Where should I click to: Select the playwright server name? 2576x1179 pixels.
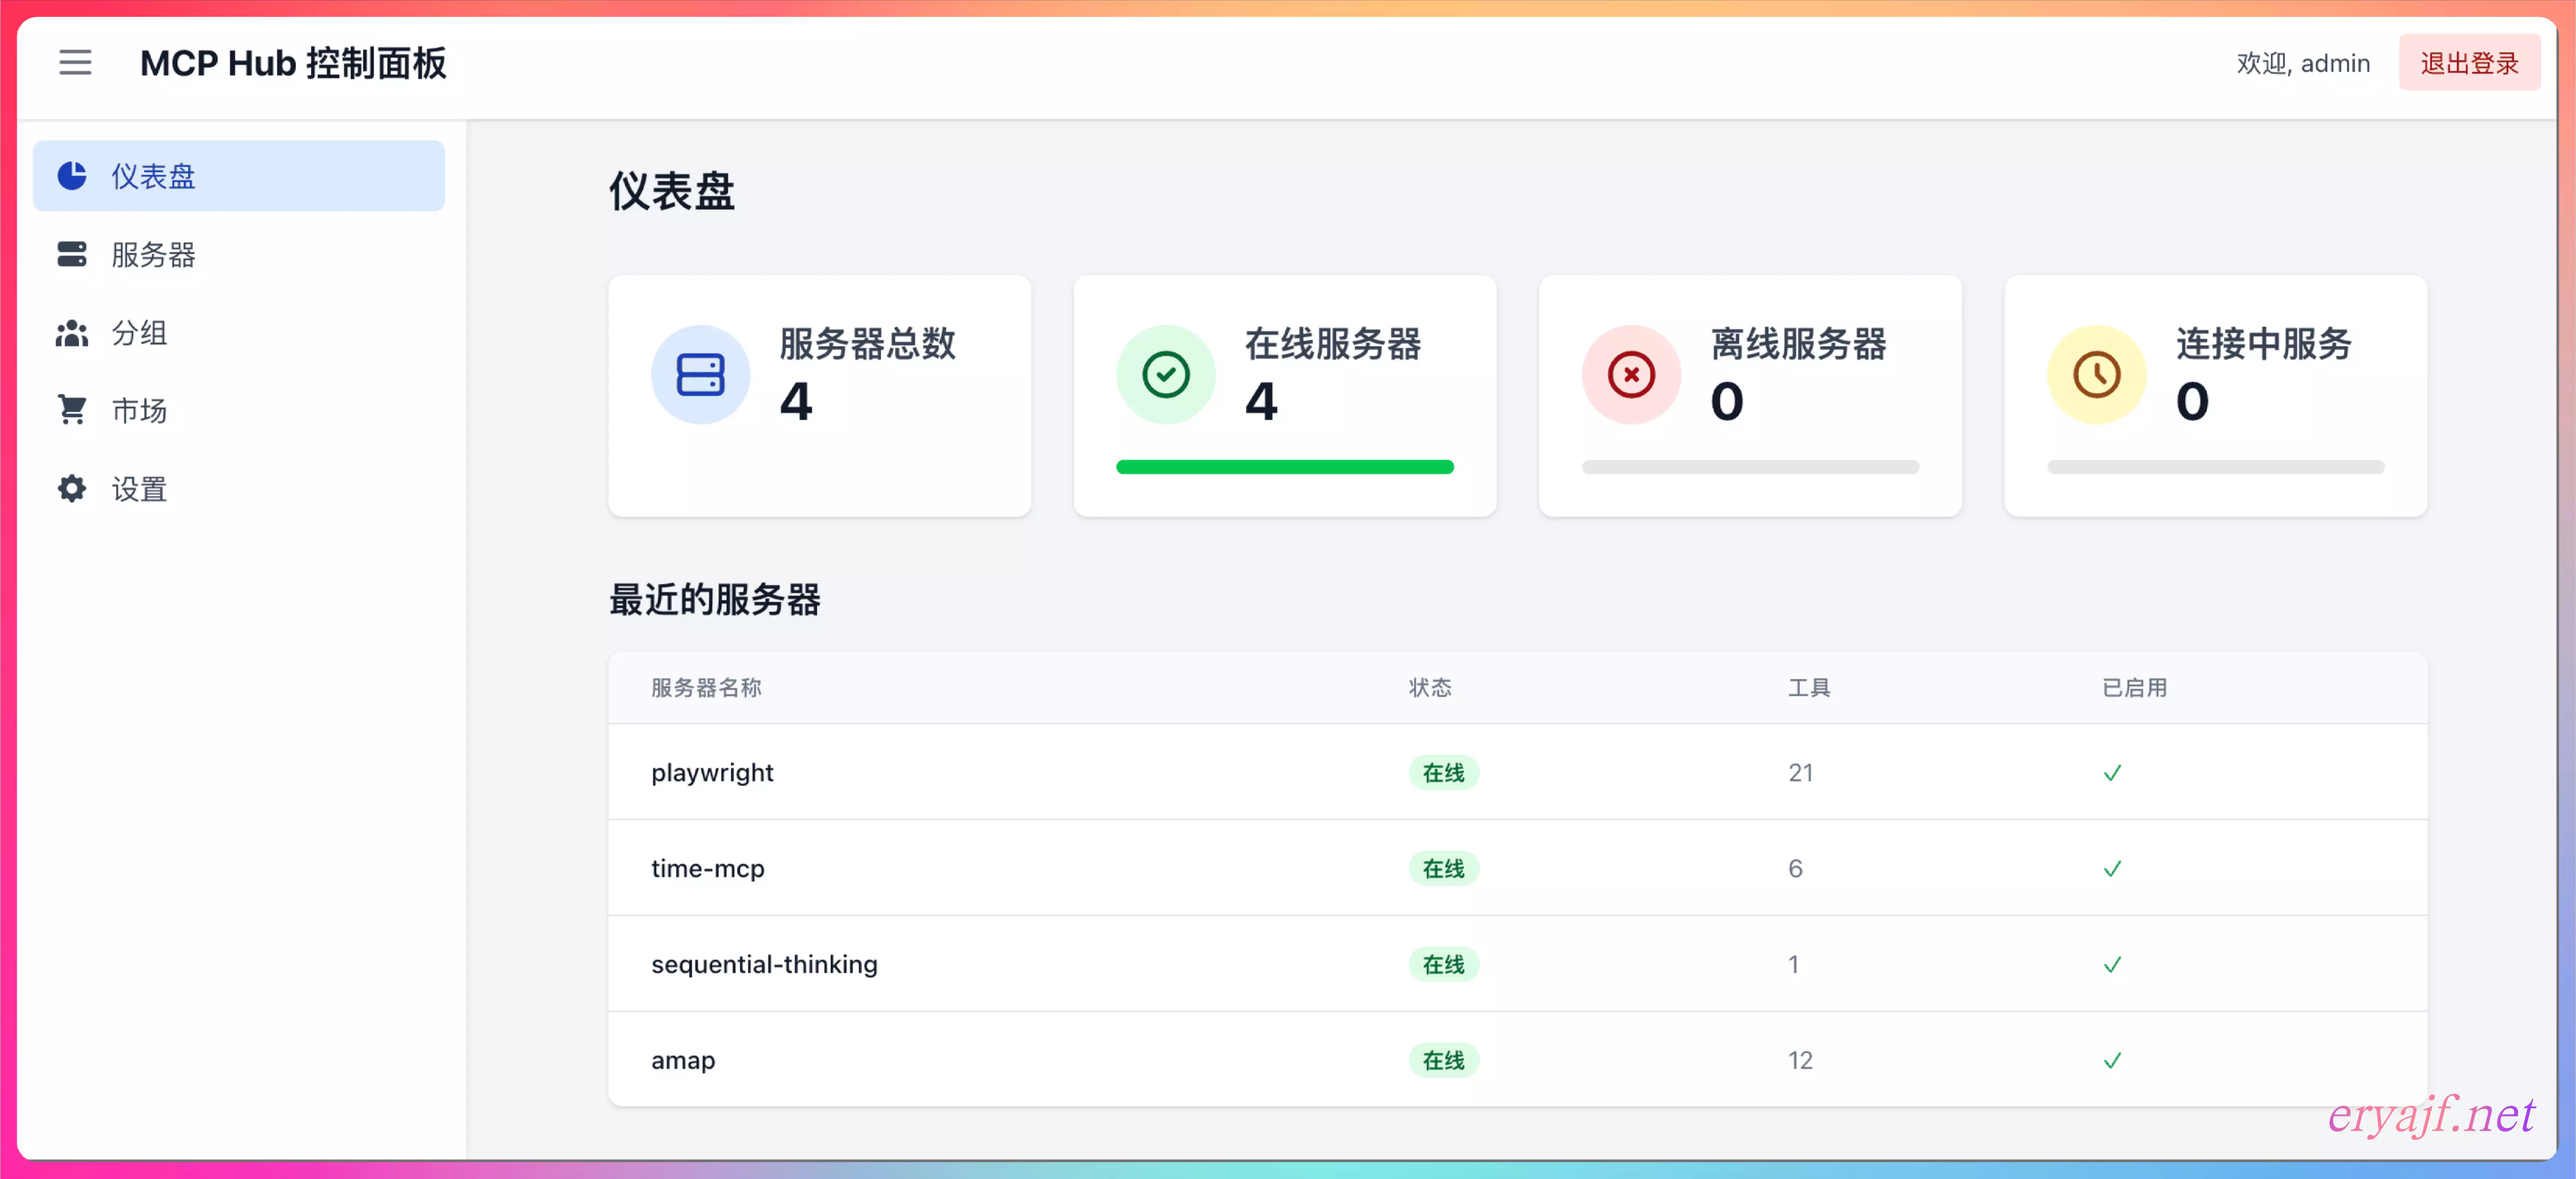[712, 772]
